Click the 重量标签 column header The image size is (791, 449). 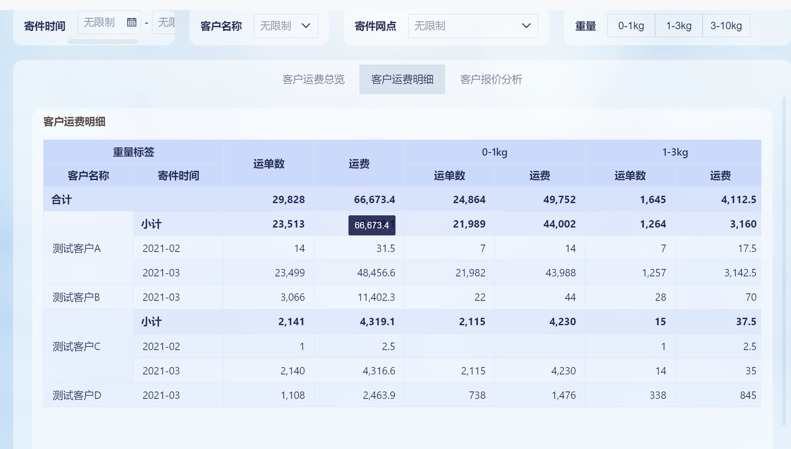(x=133, y=152)
